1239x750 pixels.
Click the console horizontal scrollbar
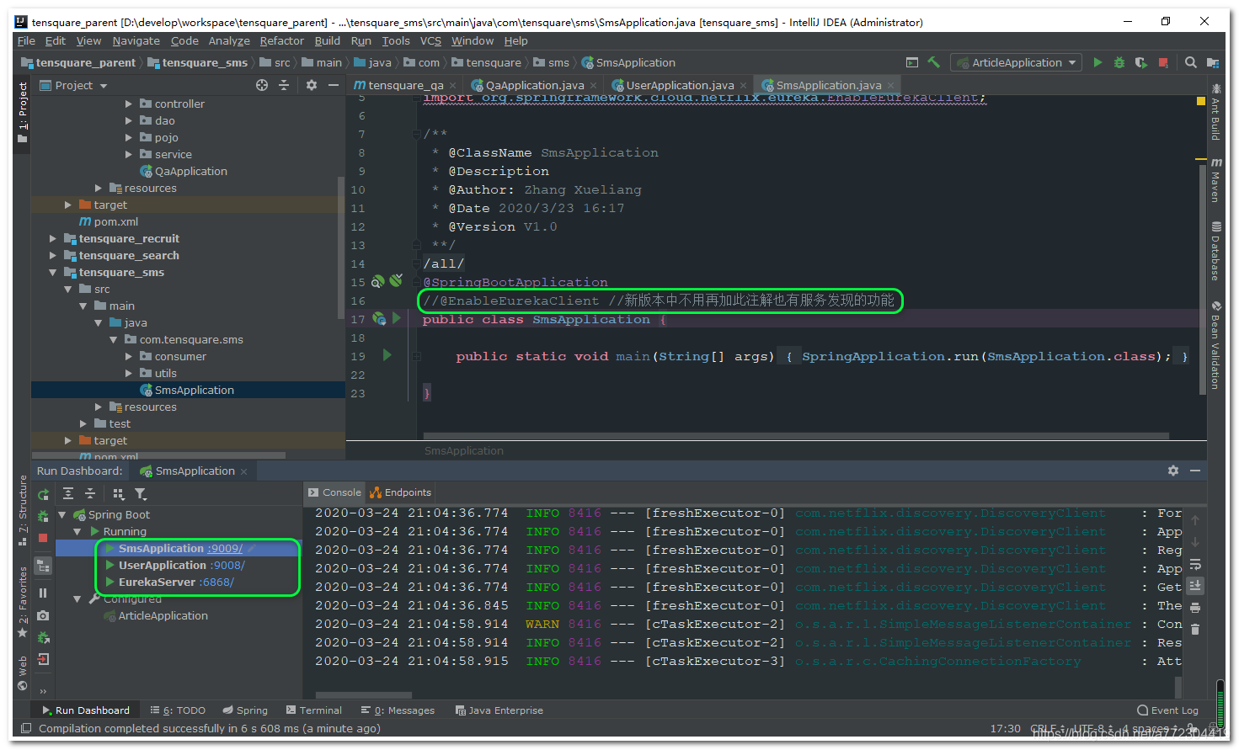click(x=364, y=695)
